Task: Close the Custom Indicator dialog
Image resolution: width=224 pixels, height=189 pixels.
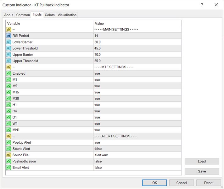Action: pyautogui.click(x=216, y=5)
